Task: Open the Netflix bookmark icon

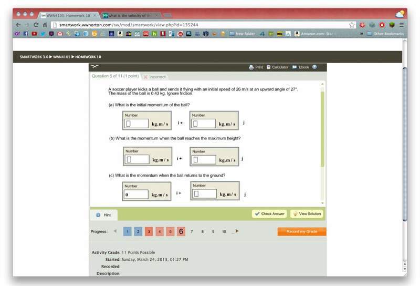Action: [163, 34]
